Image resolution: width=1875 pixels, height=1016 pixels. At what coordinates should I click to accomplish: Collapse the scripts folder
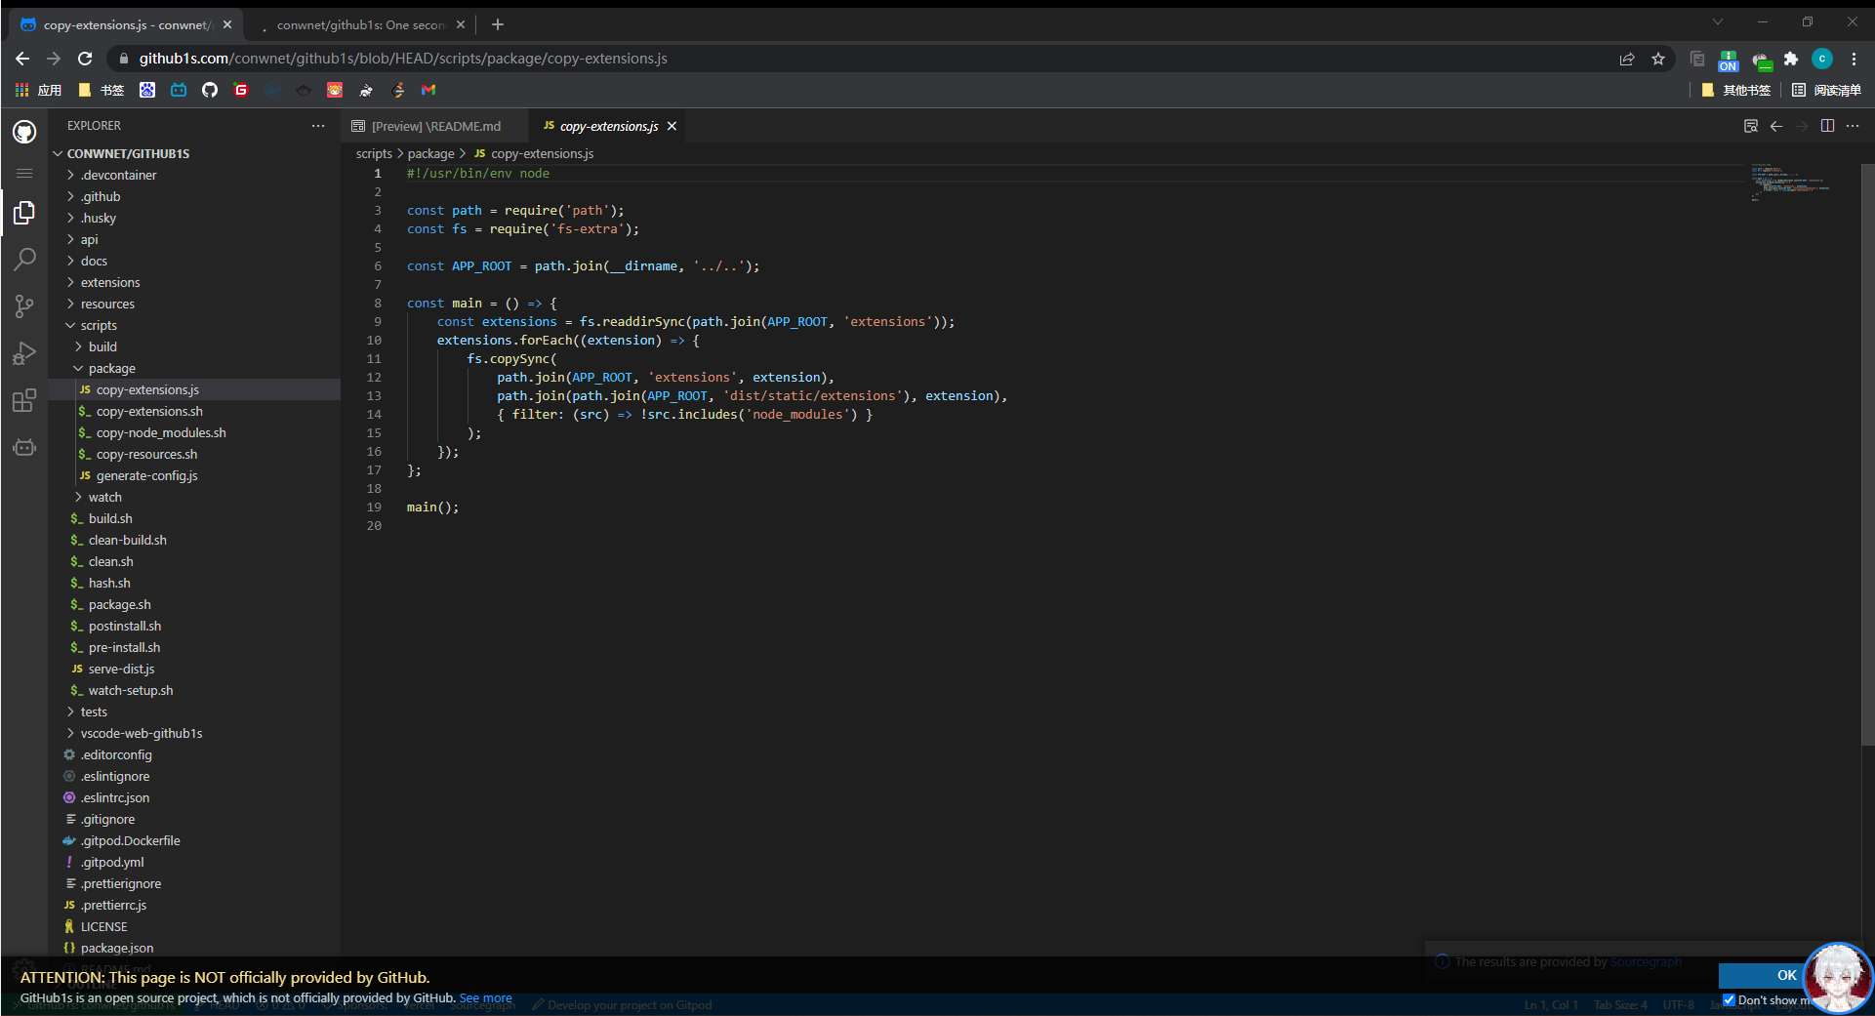click(x=99, y=326)
